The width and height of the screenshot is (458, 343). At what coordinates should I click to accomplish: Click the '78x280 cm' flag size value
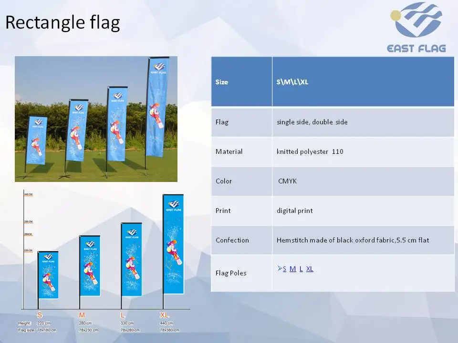click(x=130, y=330)
